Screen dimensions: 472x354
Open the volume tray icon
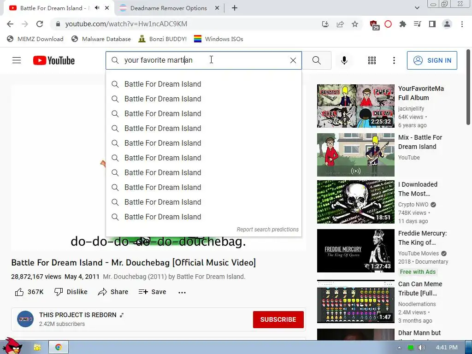[421, 348]
